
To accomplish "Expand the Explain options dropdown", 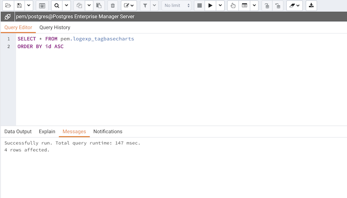I will [x=254, y=6].
